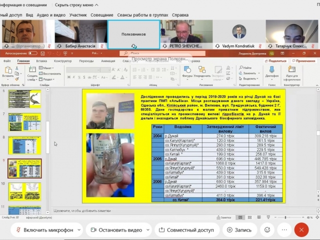The image size is (320, 240).
Task: Open the Аудио и видео menu
Action: (51, 15)
